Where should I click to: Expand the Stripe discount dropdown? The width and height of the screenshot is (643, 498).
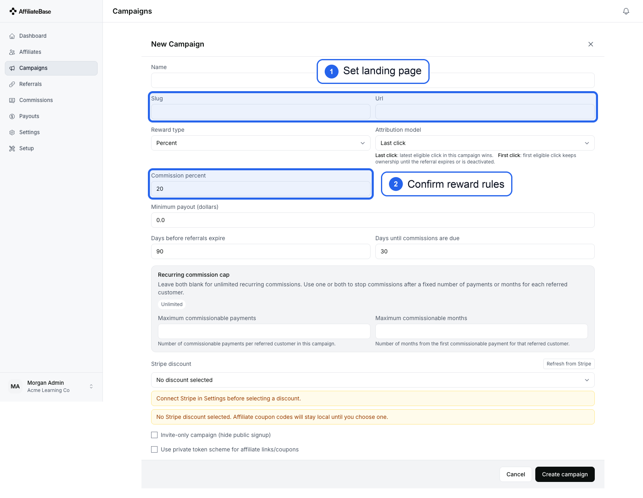pyautogui.click(x=373, y=380)
